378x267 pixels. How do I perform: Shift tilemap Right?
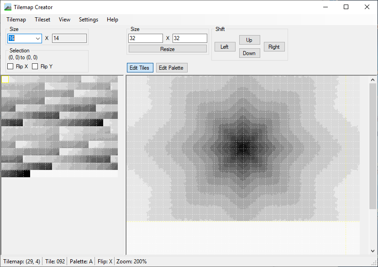[274, 47]
